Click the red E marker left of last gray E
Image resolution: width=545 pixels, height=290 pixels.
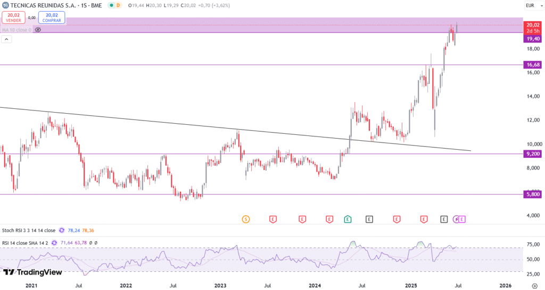pyautogui.click(x=424, y=219)
